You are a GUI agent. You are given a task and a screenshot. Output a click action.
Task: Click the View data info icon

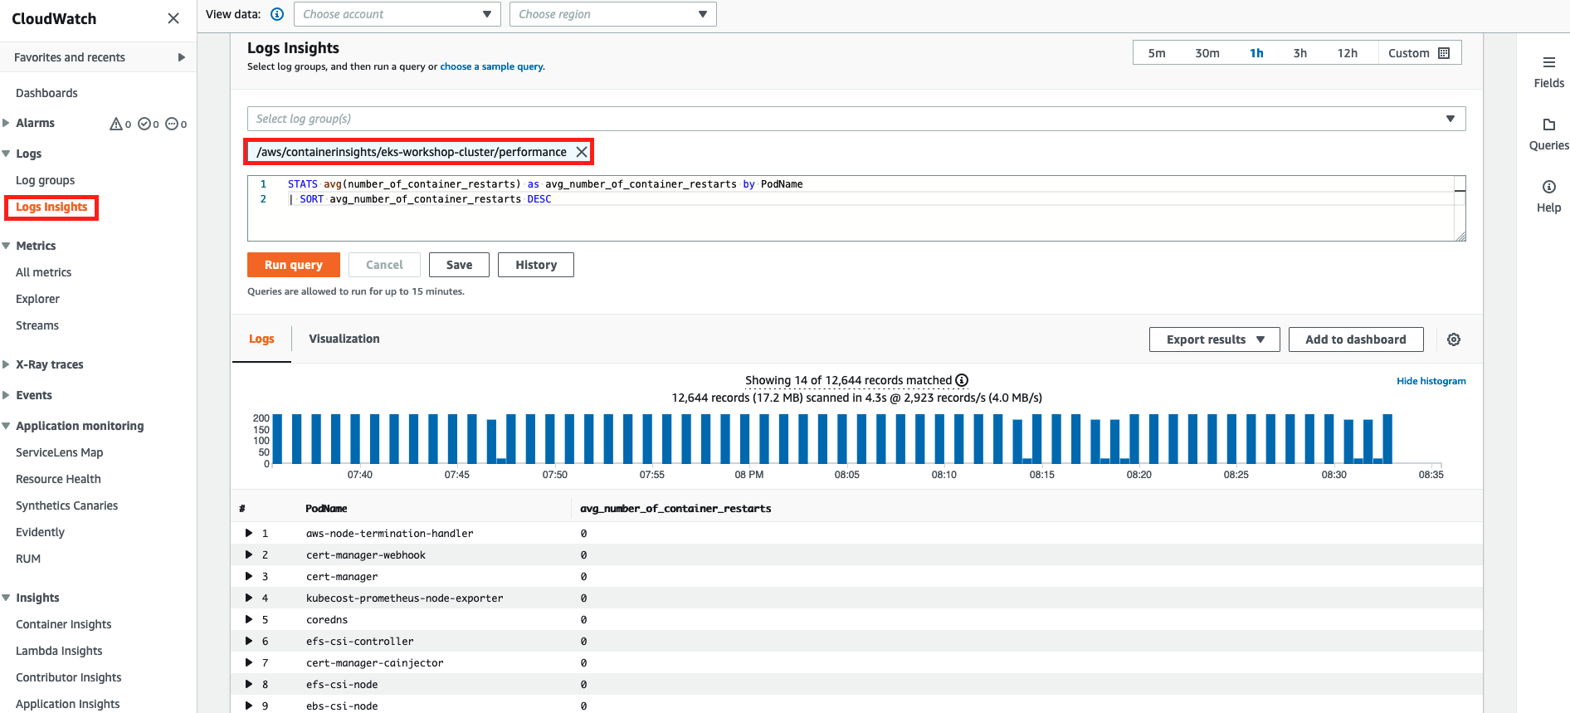[x=277, y=14]
